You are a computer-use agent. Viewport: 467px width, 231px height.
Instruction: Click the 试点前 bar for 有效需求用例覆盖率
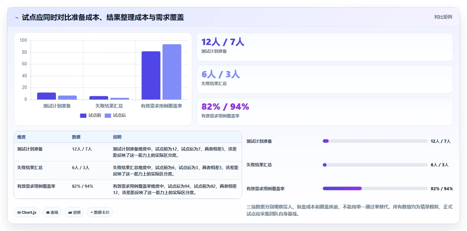coord(151,75)
